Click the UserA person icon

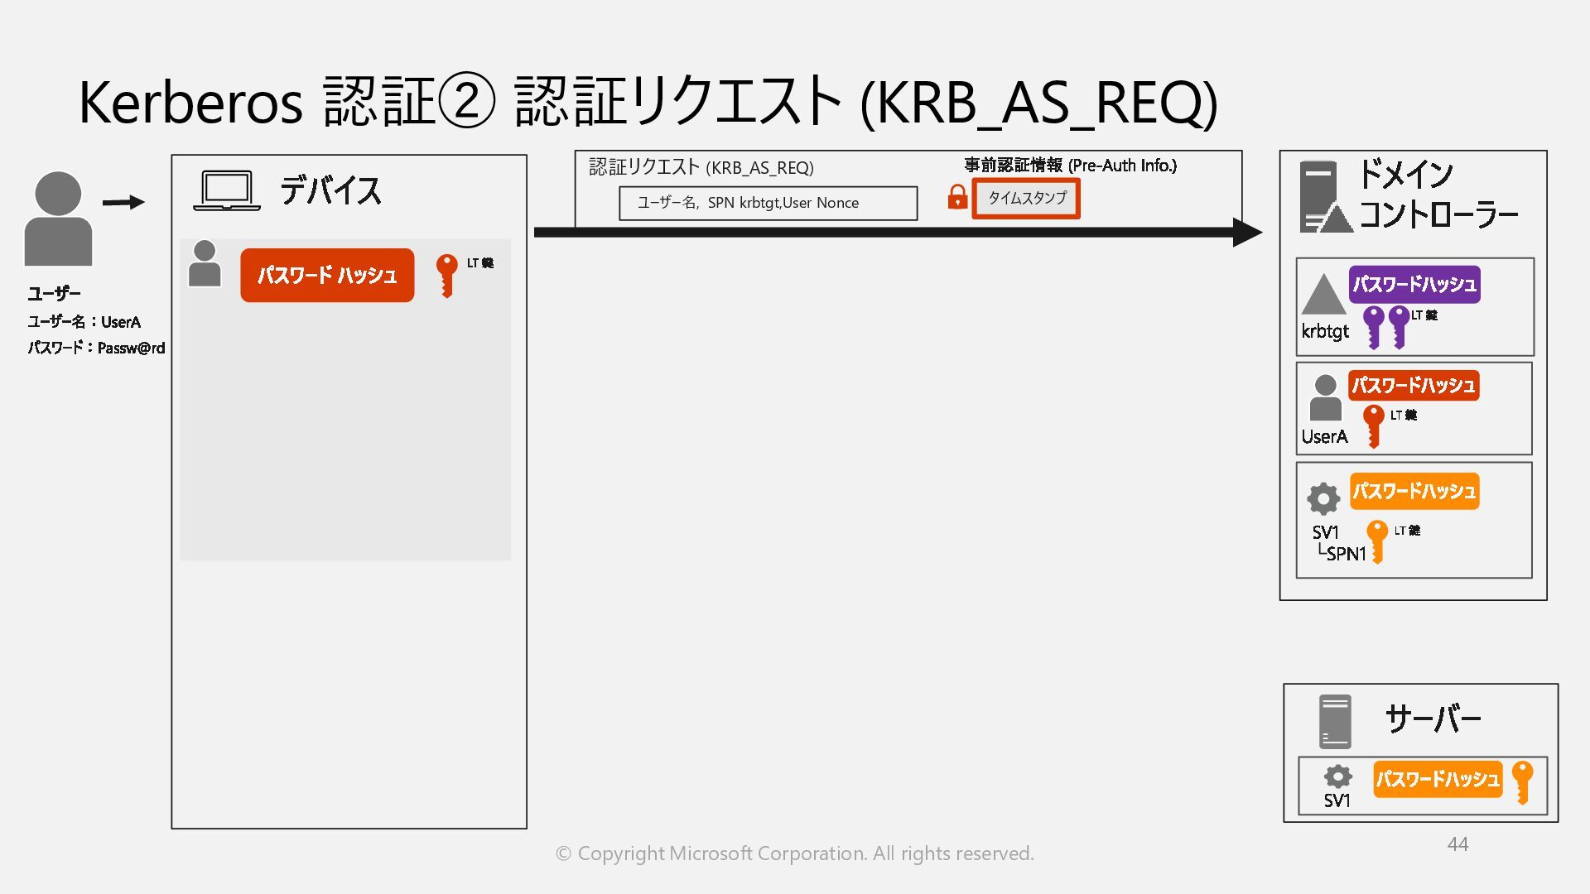[x=1325, y=397]
